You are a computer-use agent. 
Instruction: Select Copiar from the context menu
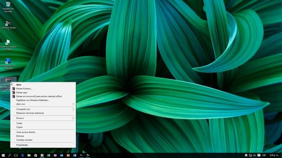click(x=43, y=127)
